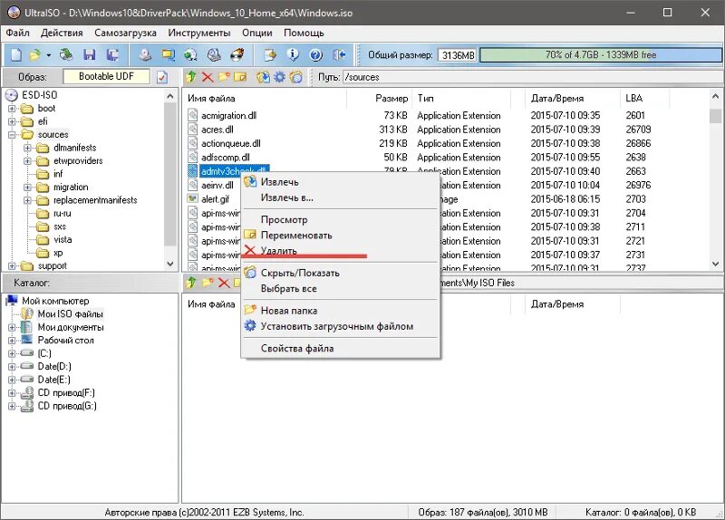The width and height of the screenshot is (725, 520).
Task: Expand the support folder node
Action: point(12,266)
